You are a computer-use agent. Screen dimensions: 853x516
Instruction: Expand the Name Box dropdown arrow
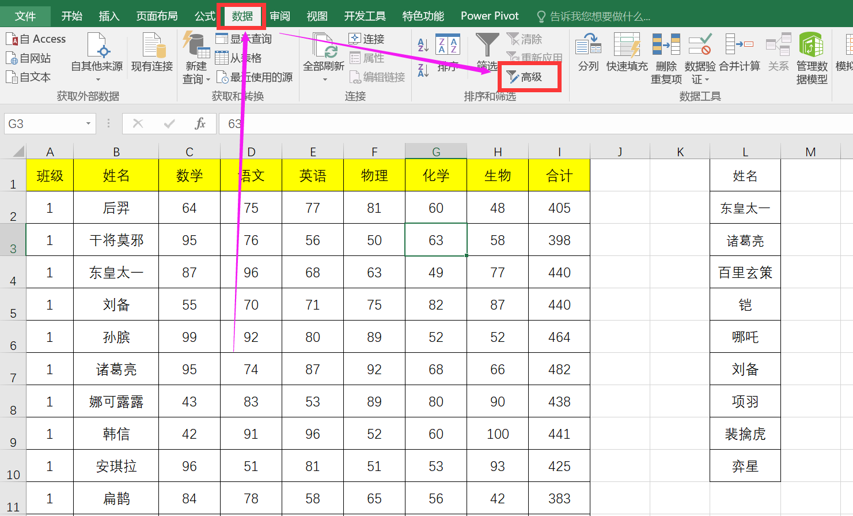(88, 124)
